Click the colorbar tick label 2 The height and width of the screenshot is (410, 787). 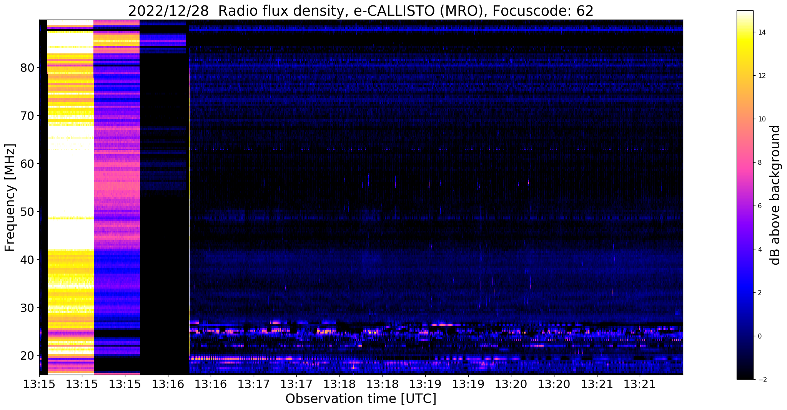pos(759,293)
